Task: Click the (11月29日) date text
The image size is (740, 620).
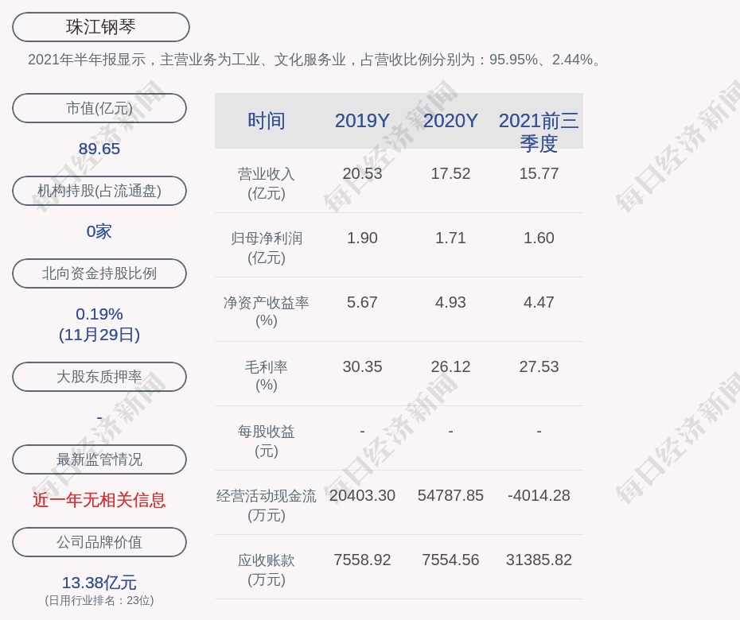Action: click(99, 335)
